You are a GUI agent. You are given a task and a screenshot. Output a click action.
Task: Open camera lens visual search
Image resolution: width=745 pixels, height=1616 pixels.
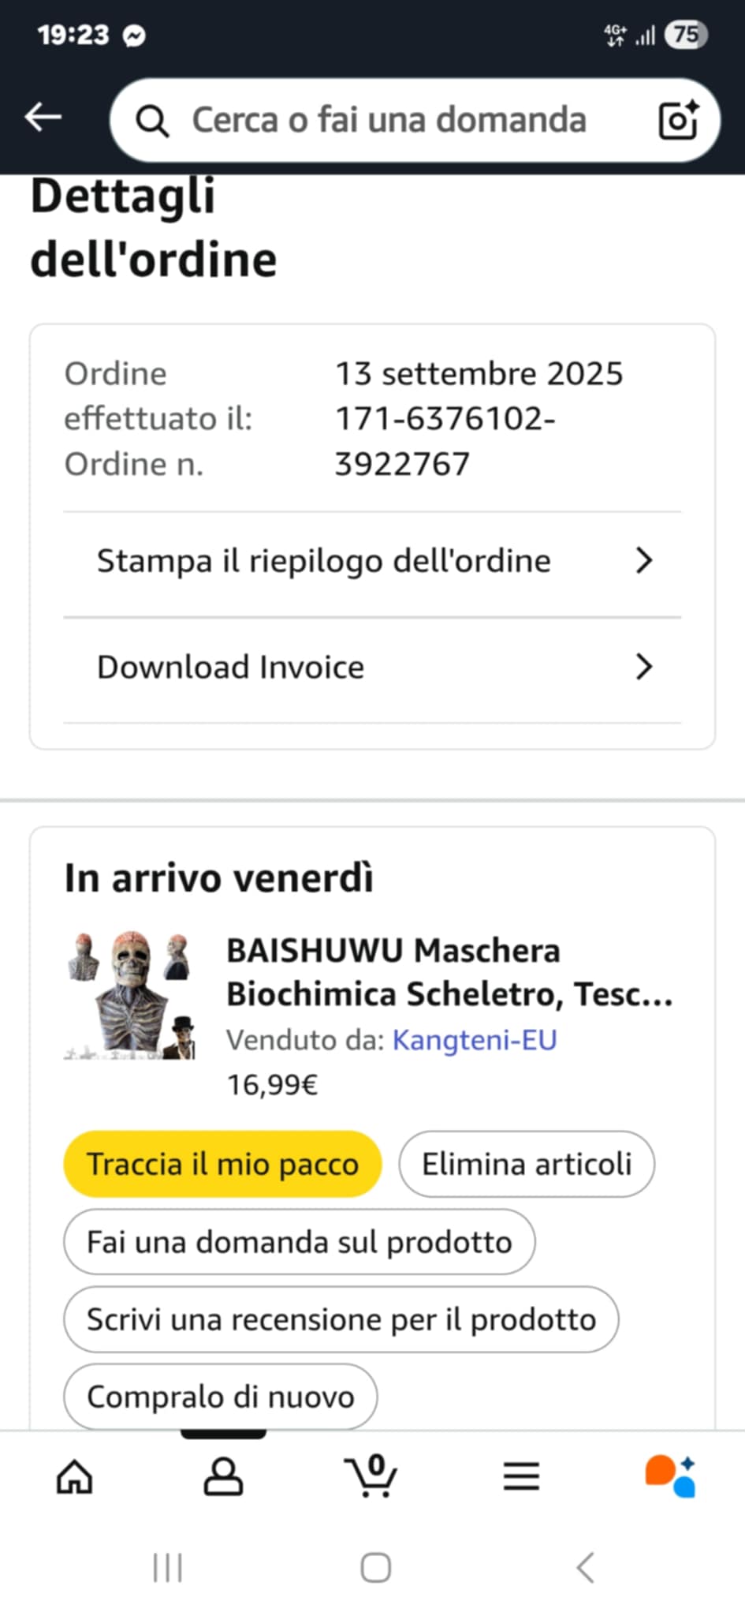pos(678,120)
